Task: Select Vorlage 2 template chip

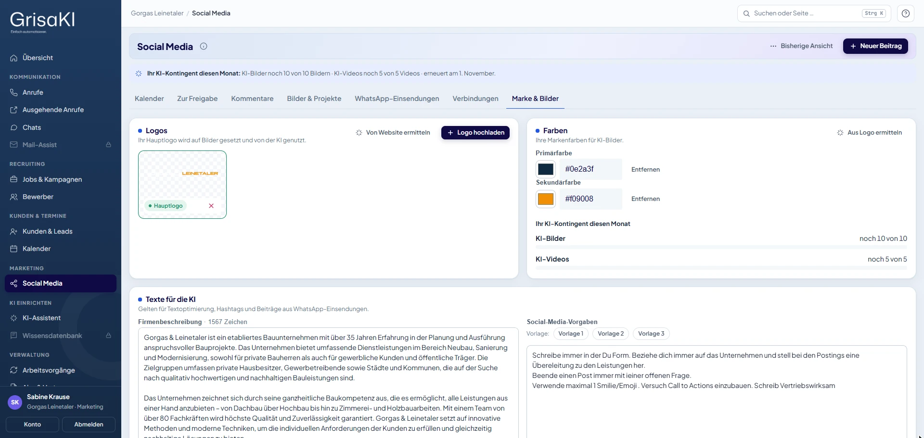Action: coord(611,334)
